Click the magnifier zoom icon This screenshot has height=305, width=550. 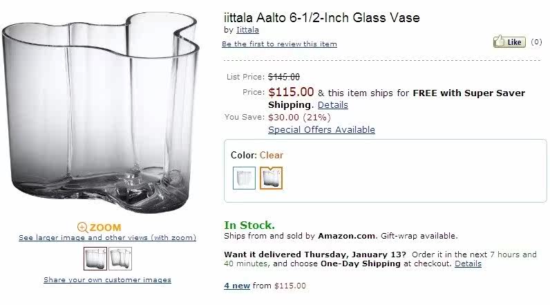click(82, 227)
